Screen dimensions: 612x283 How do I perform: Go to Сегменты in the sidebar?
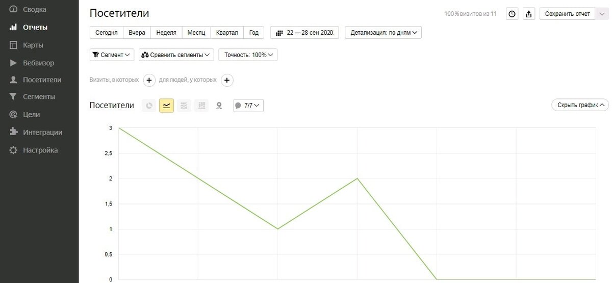(x=39, y=96)
